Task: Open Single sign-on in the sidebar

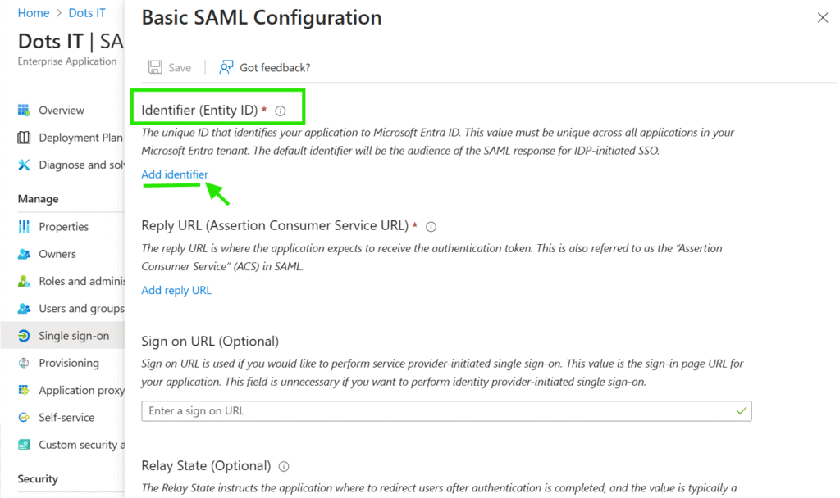Action: click(73, 336)
